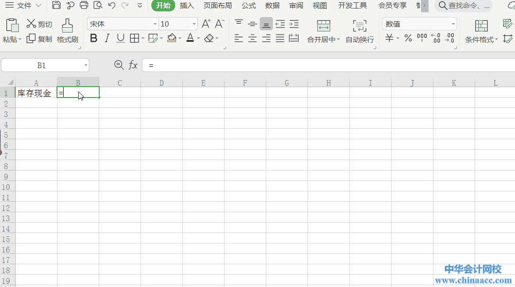Viewport: 515px width, 287px height.
Task: Click the Redo arrow
Action: point(125,5)
